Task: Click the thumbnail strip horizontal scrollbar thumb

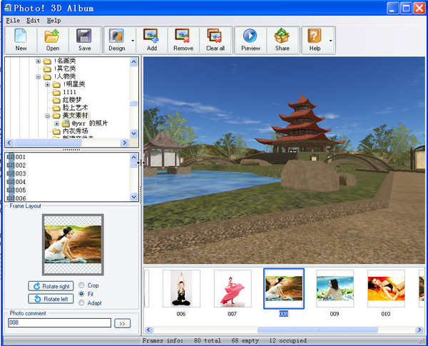Action: 317,330
